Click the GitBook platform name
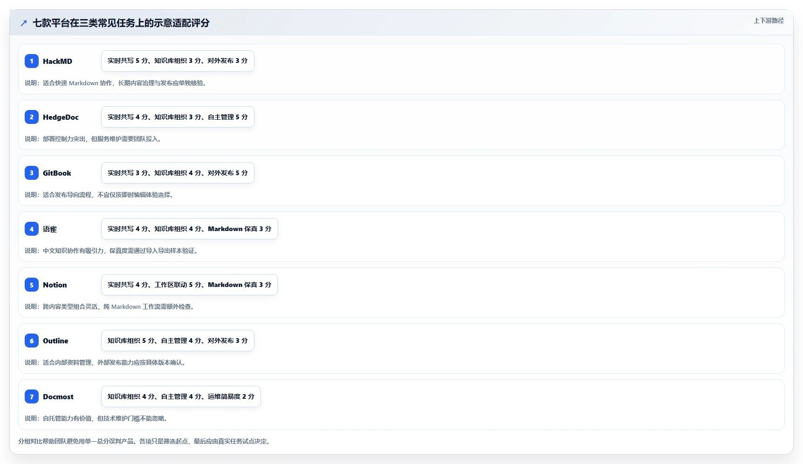Viewport: 803px width, 464px height. click(x=57, y=173)
